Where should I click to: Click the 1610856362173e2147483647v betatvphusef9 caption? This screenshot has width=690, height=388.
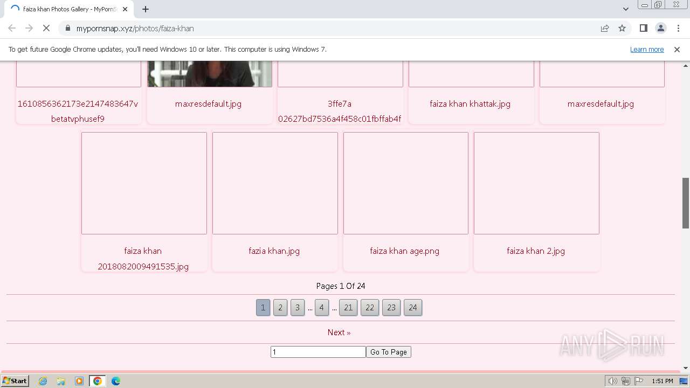click(78, 112)
